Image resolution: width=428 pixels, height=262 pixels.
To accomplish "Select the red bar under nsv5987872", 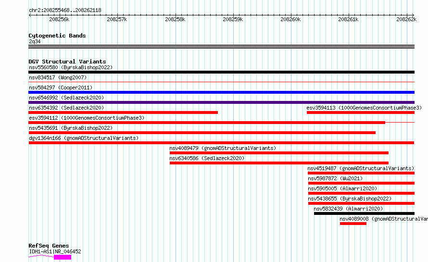I will (x=362, y=183).
